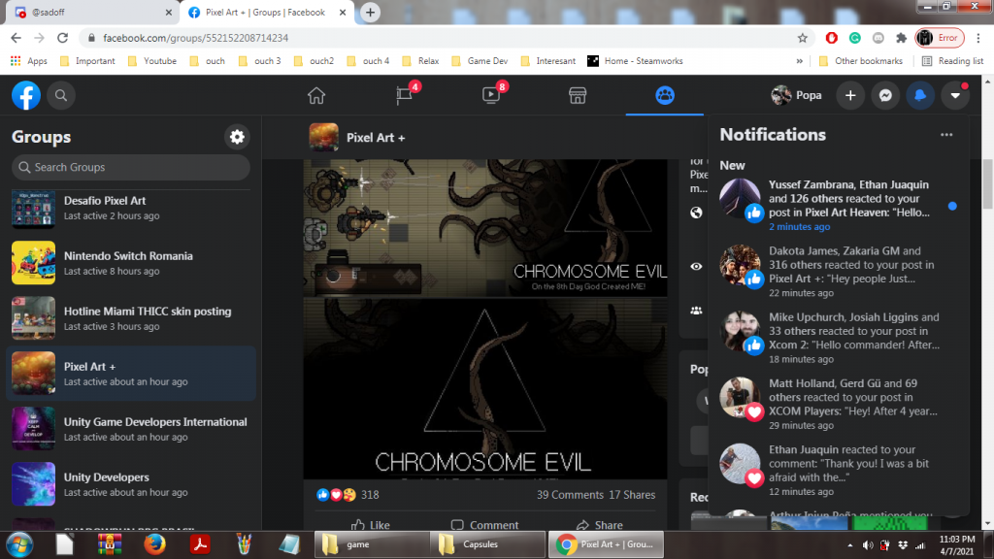The image size is (994, 559).
Task: Open the Game Dev bookmarks folder
Action: coord(480,61)
